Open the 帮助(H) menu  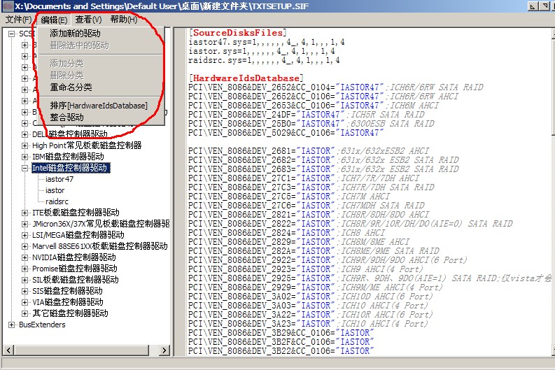click(x=124, y=20)
